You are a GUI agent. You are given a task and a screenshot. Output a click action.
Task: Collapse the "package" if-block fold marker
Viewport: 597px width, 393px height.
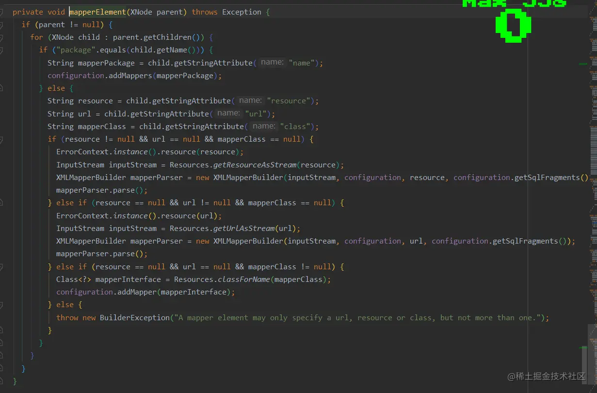point(1,50)
